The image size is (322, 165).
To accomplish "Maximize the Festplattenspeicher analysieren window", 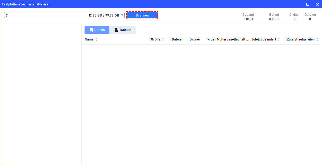I will coord(308,4).
